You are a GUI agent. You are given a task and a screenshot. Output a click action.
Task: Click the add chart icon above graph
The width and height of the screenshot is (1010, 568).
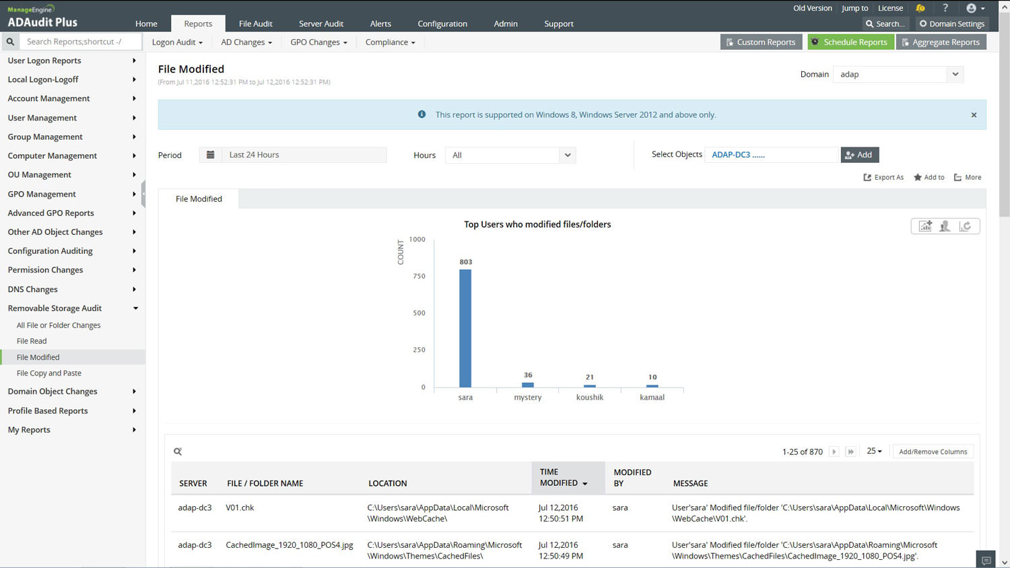point(925,226)
